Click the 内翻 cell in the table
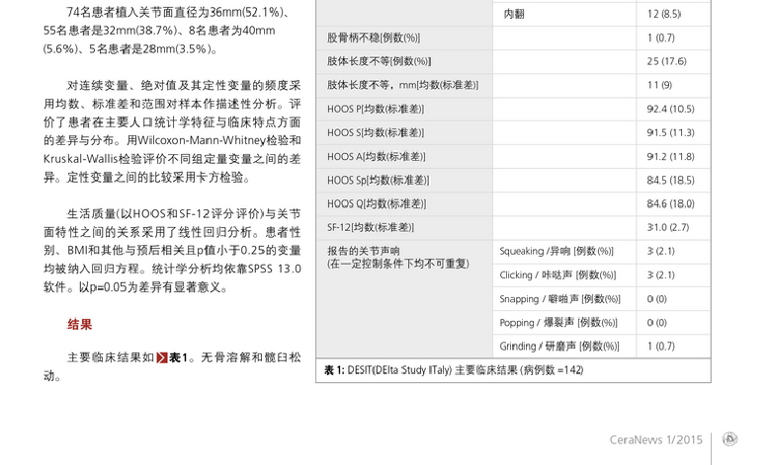 [x=514, y=14]
